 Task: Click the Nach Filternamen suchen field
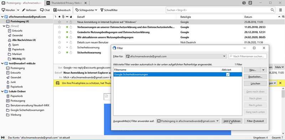[x=248, y=56]
